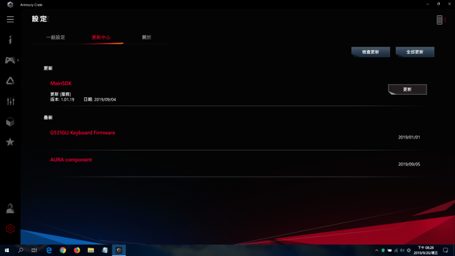Select the 更新中心 tab
The width and height of the screenshot is (455, 256).
tap(101, 37)
